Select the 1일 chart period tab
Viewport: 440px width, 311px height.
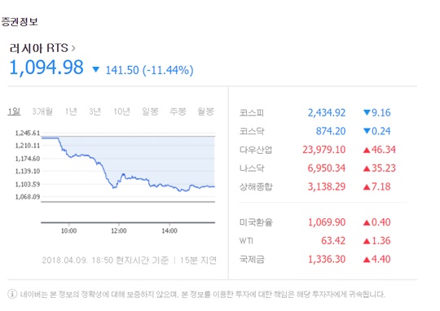pyautogui.click(x=14, y=112)
